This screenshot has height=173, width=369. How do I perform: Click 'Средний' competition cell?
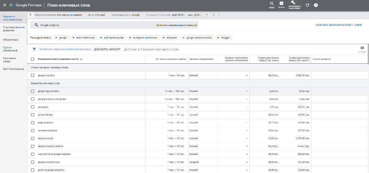point(194,162)
